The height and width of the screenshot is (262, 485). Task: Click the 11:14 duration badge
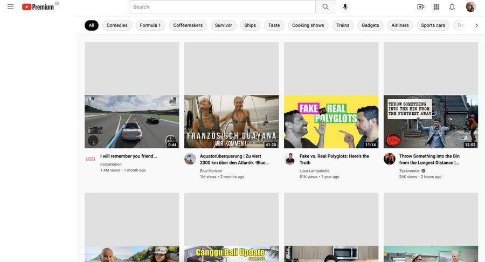(x=371, y=145)
